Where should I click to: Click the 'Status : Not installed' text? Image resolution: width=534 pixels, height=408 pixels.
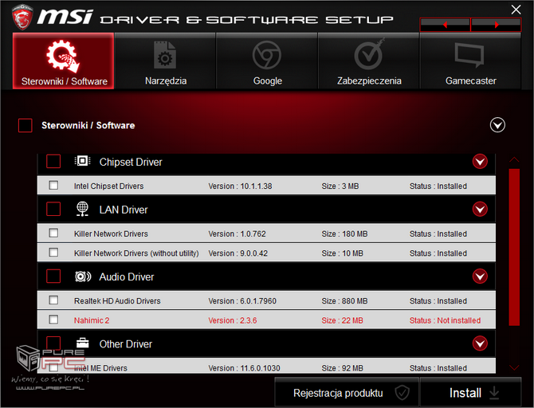tap(445, 320)
